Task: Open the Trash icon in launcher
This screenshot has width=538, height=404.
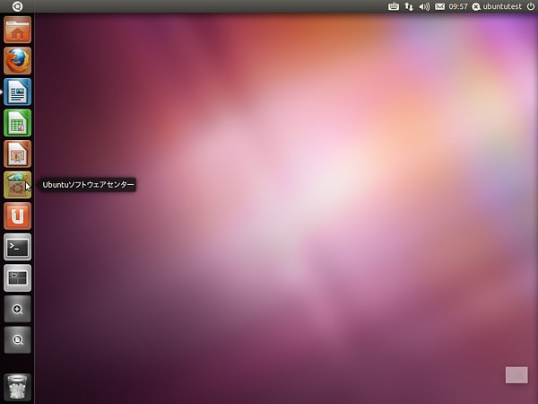Action: 18,387
